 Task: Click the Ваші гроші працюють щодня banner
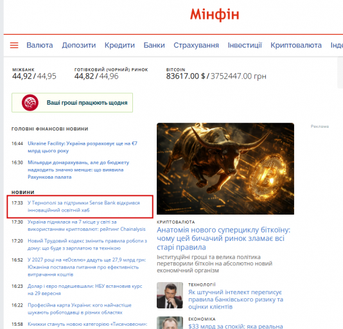tap(72, 102)
